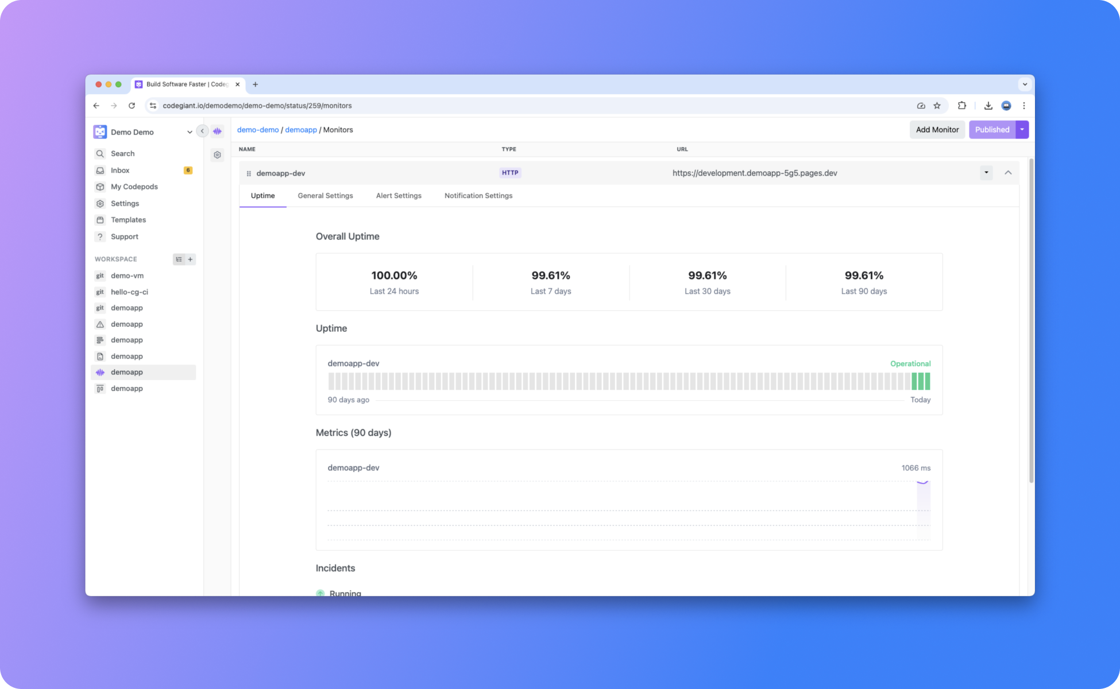Switch to the Alert Settings tab
The height and width of the screenshot is (689, 1120).
tap(399, 196)
